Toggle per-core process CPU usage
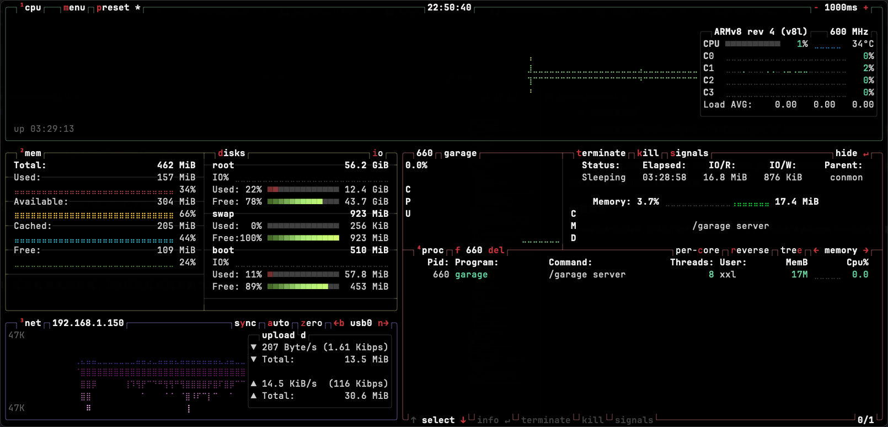 click(x=698, y=250)
